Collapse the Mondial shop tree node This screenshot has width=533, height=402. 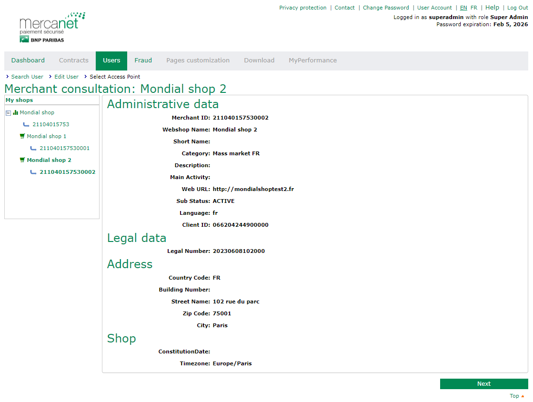click(x=8, y=112)
